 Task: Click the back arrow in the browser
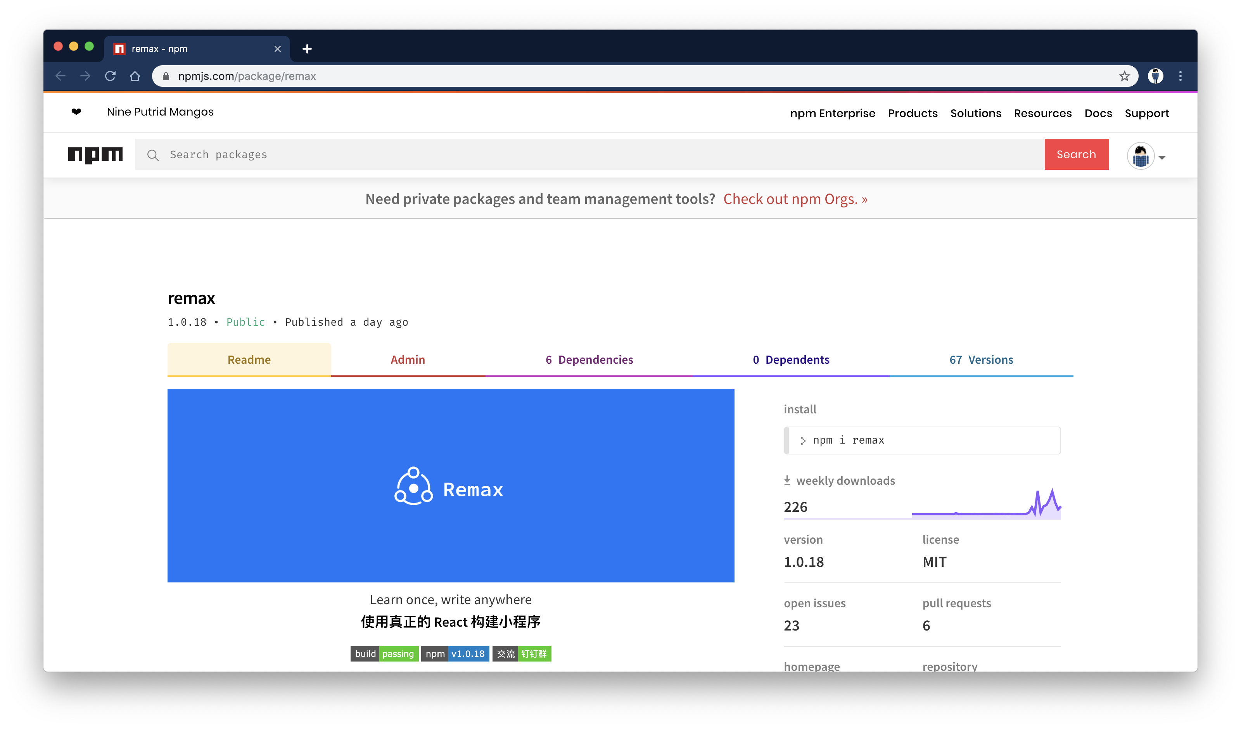60,76
